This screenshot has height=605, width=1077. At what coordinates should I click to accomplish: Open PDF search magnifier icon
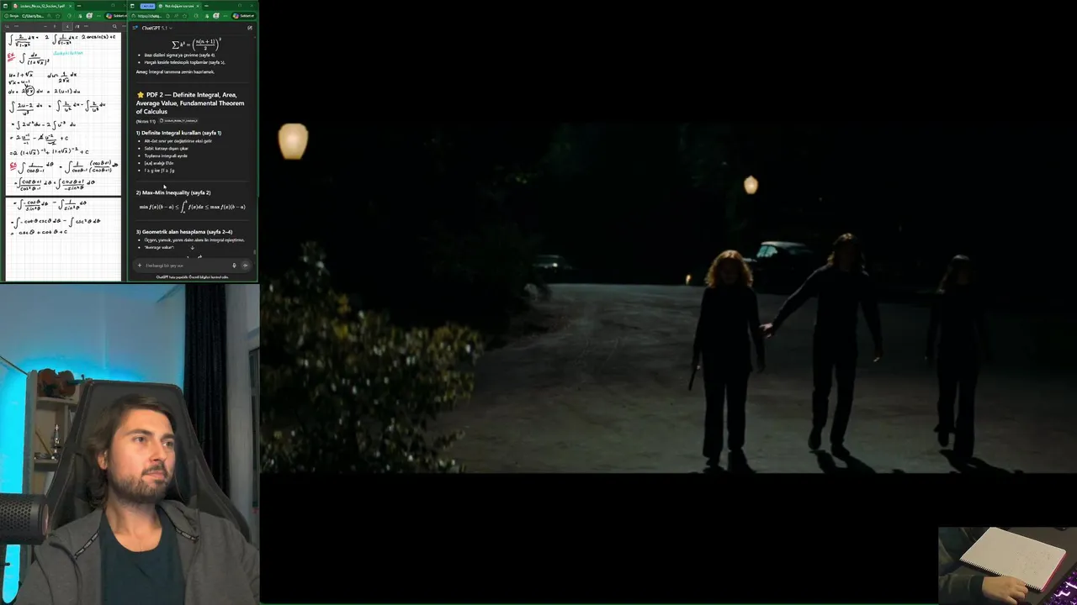point(114,26)
